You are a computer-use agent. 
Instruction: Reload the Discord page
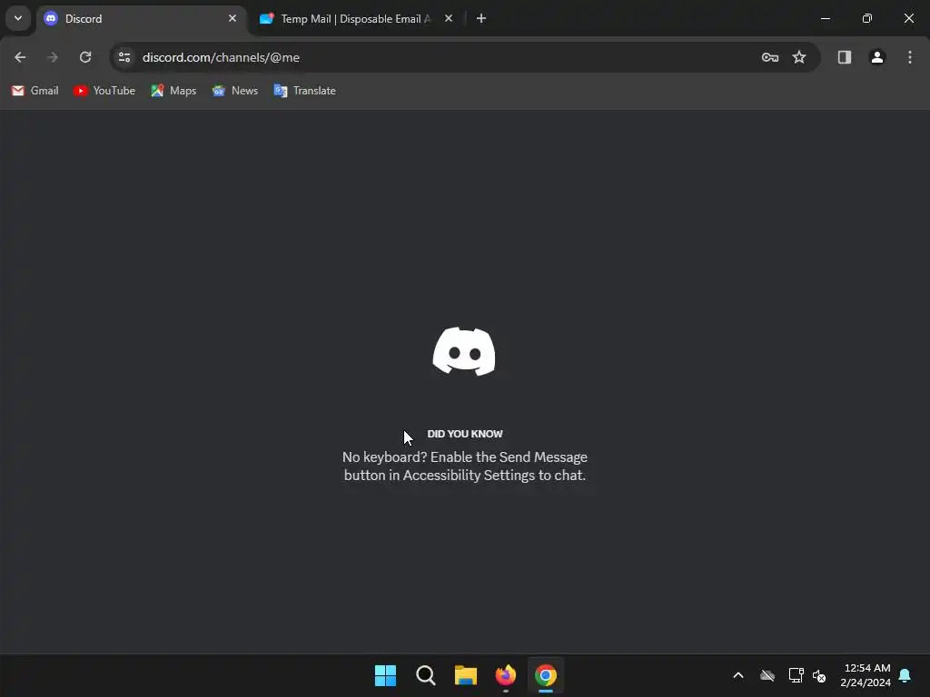(x=85, y=57)
